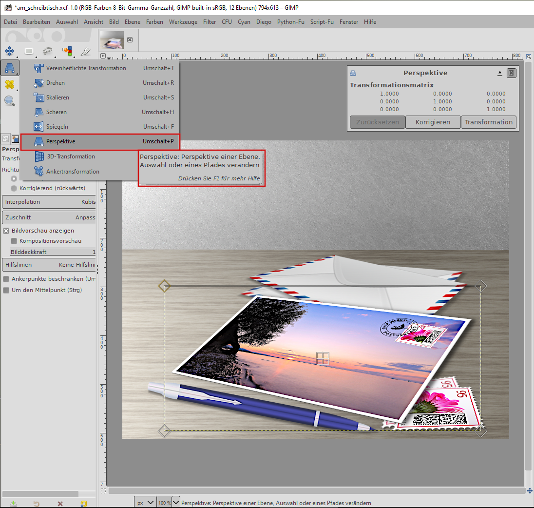
Task: Click the delete tool preset red X icon
Action: click(60, 504)
